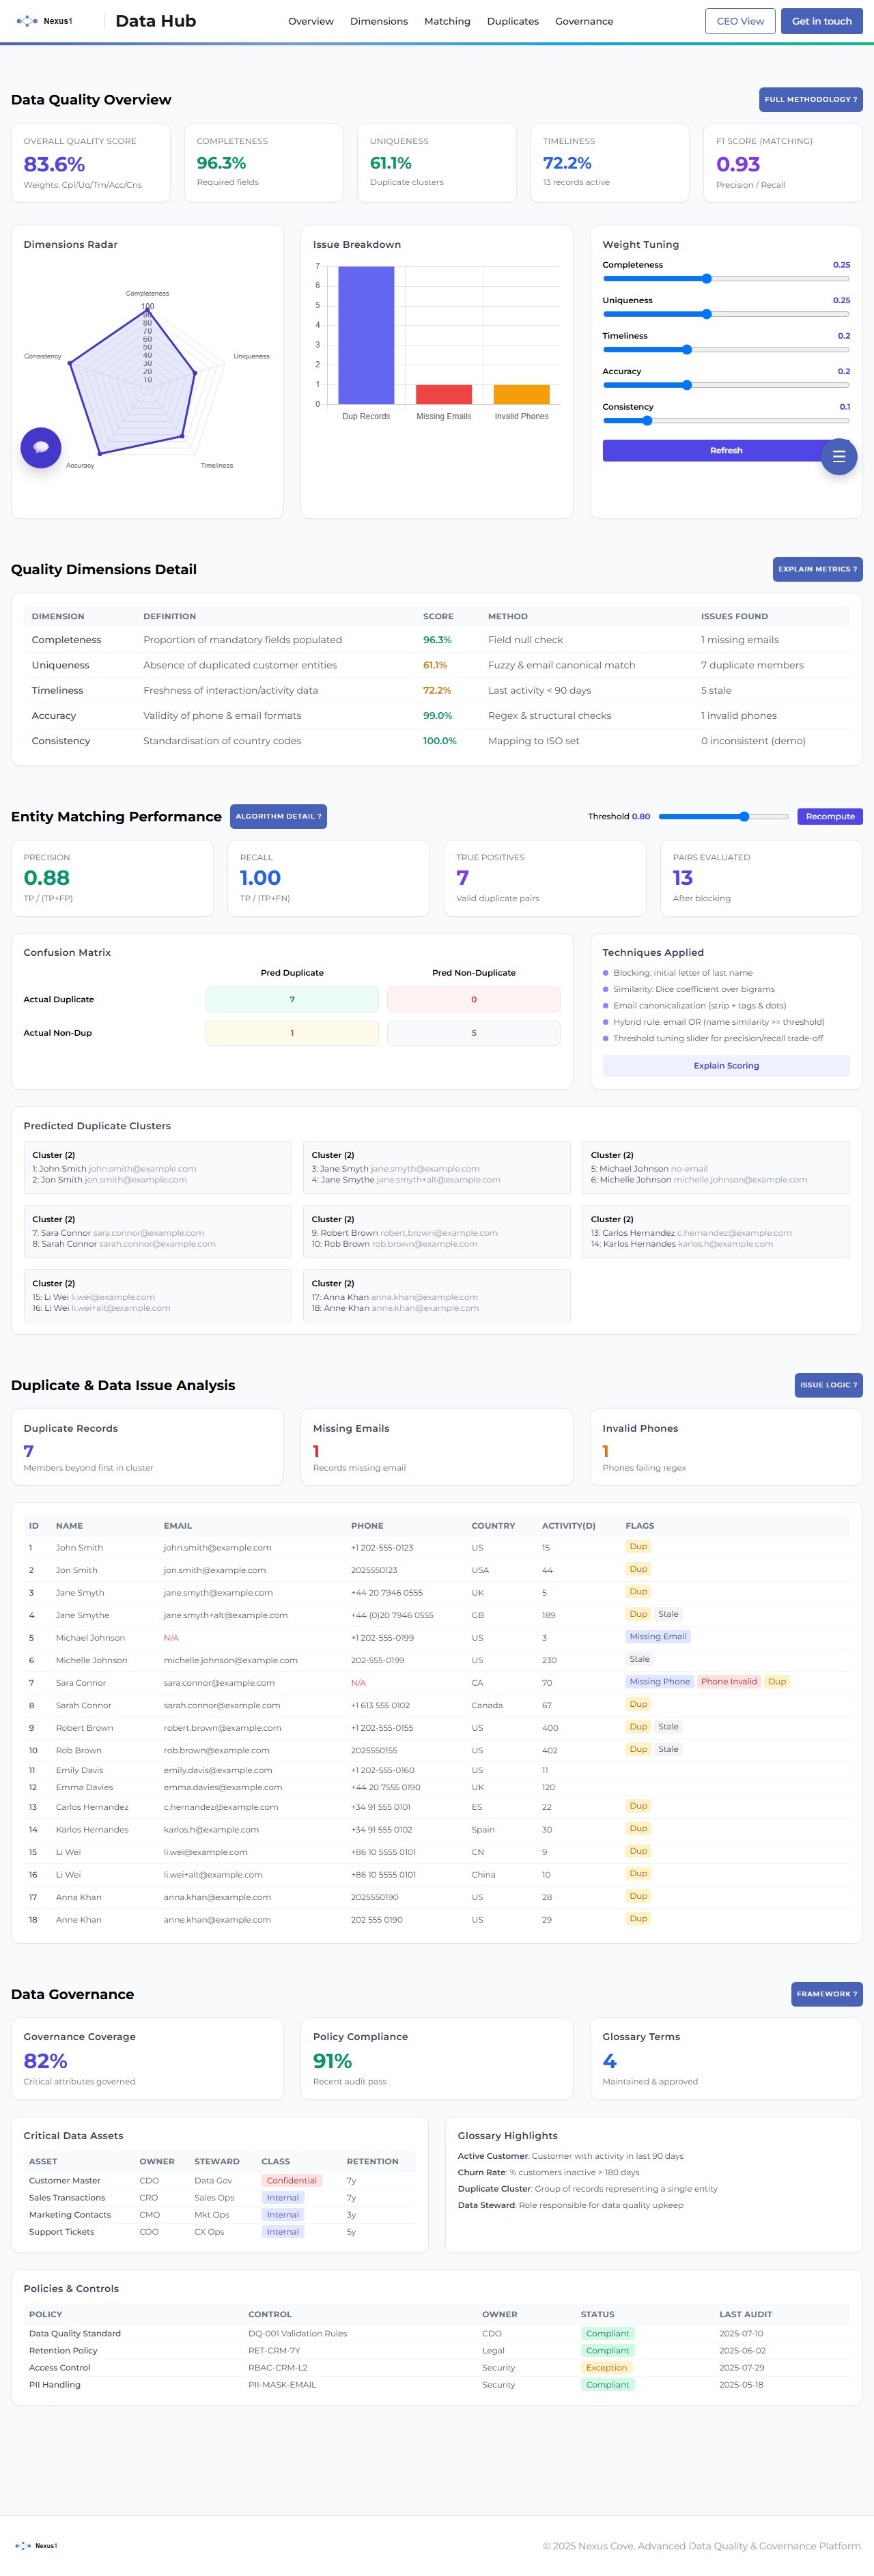874x2576 pixels.
Task: Adjust the Completeness weight slider
Action: [726, 279]
